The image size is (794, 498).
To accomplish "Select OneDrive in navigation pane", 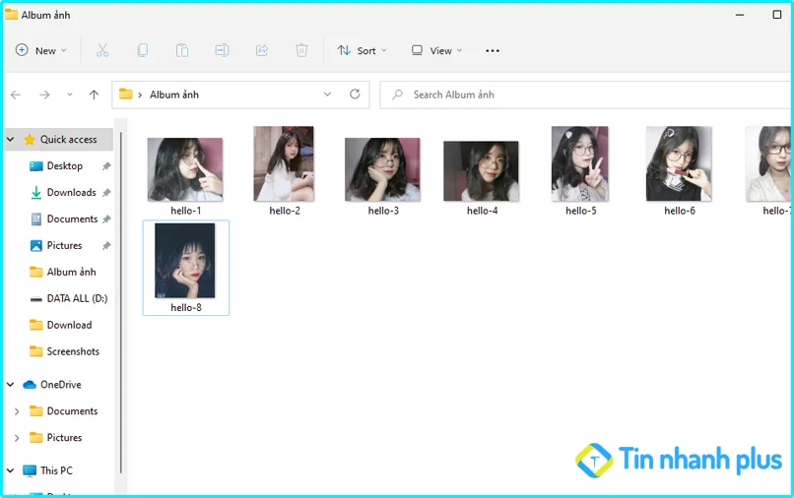I will click(x=61, y=385).
